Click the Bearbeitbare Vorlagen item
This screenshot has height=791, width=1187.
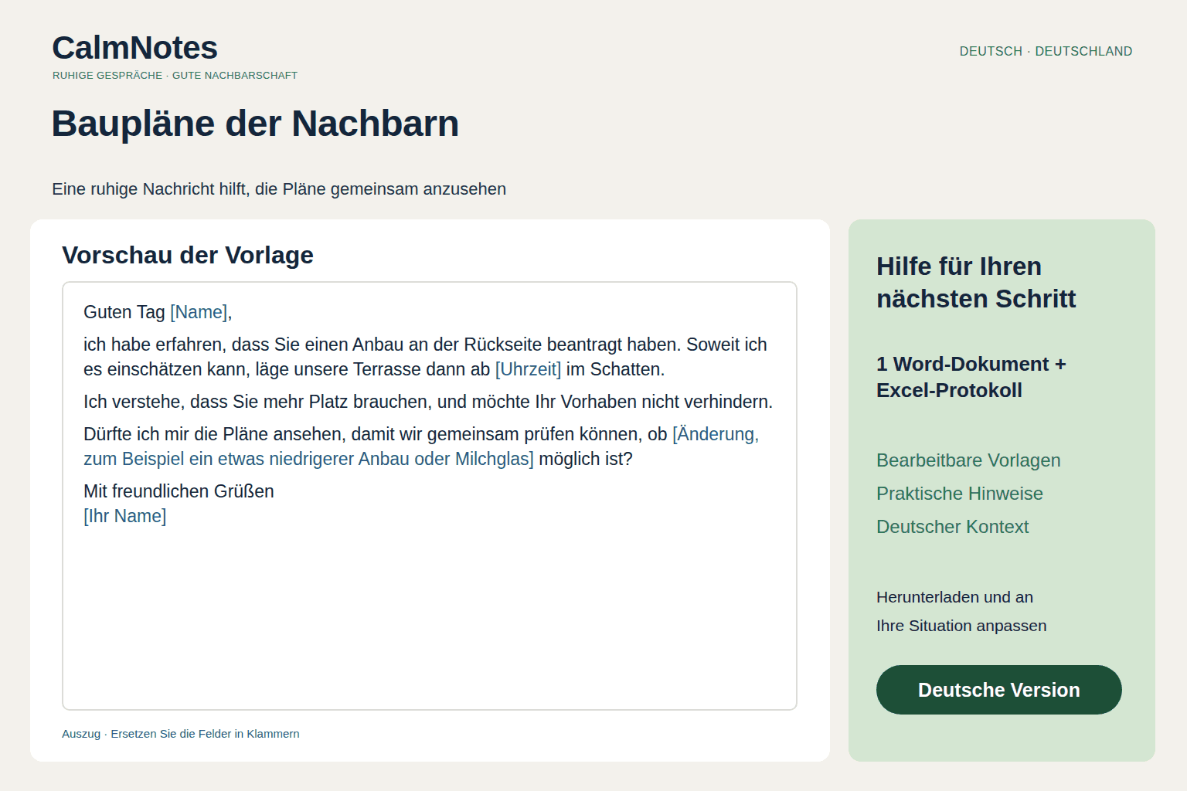[x=968, y=460]
